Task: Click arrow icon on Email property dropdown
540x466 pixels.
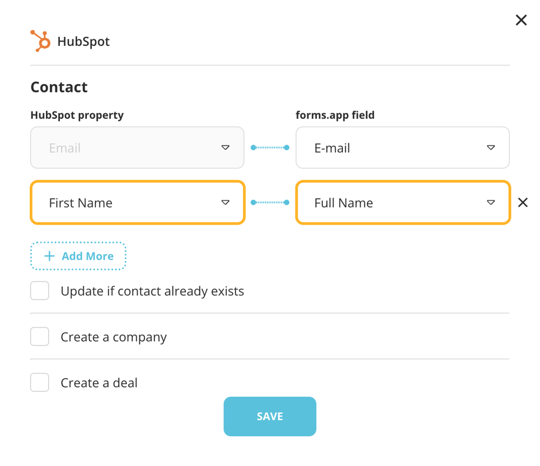Action: click(226, 147)
